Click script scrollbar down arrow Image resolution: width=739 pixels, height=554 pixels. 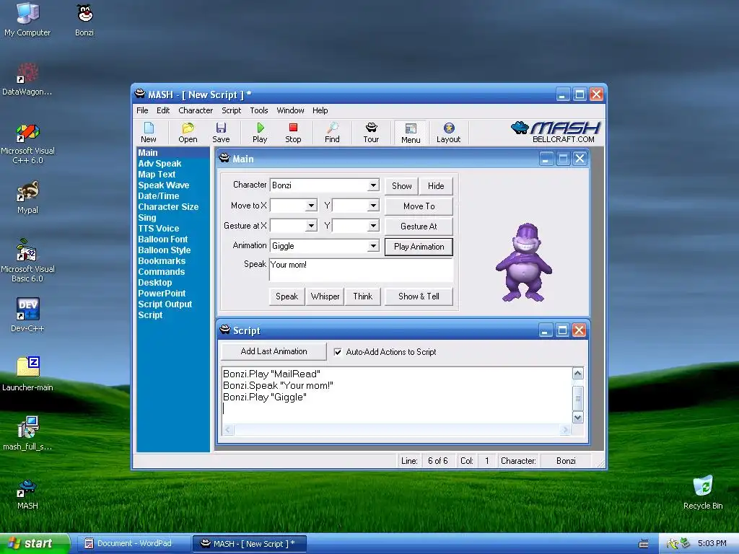[x=578, y=418]
